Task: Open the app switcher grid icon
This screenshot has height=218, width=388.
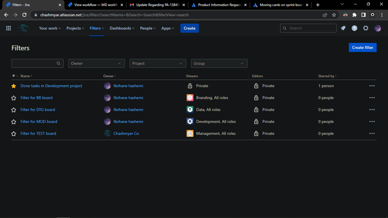Action: pyautogui.click(x=9, y=28)
